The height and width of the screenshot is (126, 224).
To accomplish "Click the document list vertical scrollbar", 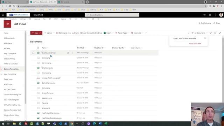I will 223,70.
